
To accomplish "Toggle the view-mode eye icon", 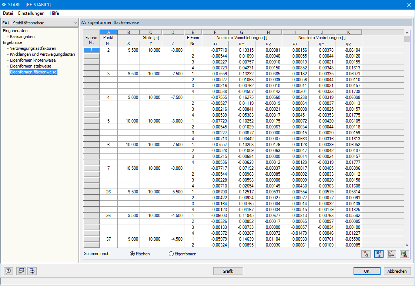I will [379, 254].
